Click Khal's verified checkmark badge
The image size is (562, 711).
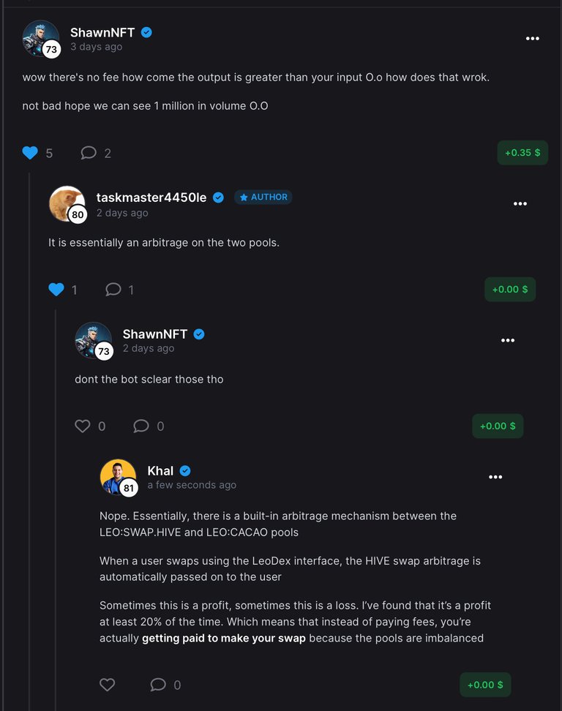tap(186, 470)
